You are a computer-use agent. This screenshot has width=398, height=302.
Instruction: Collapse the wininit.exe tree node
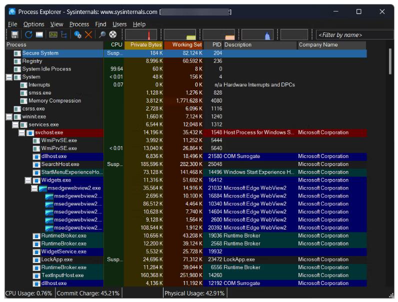click(9, 116)
